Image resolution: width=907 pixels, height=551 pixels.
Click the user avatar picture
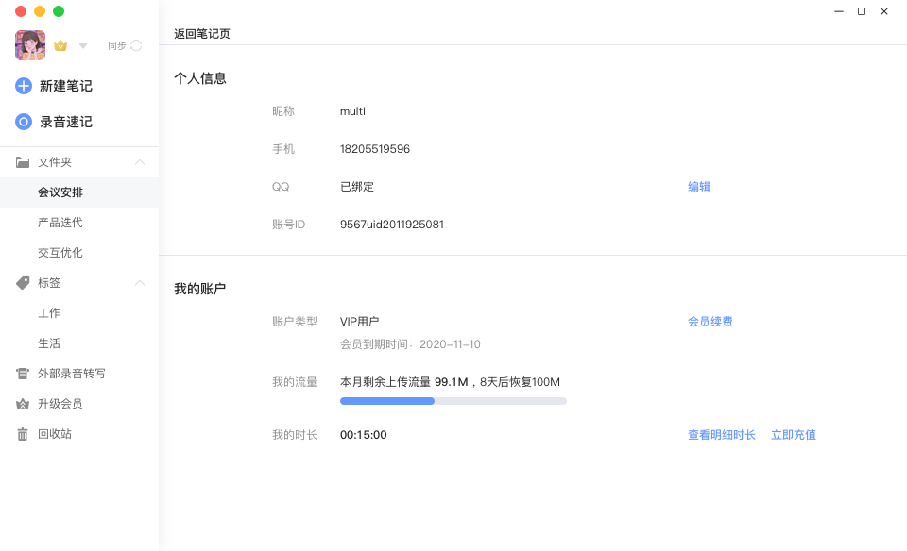(30, 45)
